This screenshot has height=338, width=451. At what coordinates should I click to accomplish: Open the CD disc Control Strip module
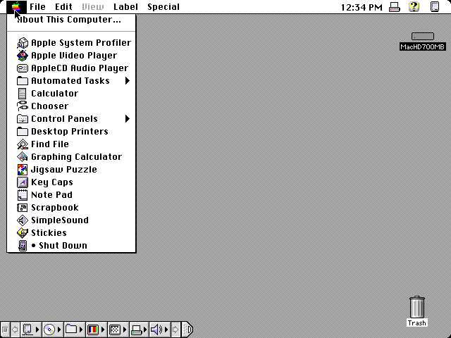pyautogui.click(x=52, y=330)
